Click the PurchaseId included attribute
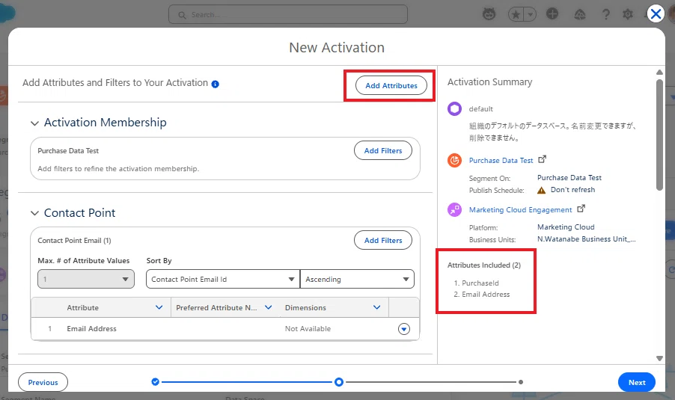The height and width of the screenshot is (400, 675). (x=480, y=283)
